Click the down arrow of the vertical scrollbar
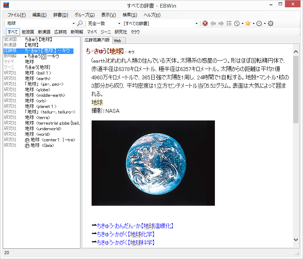 pos(295,240)
